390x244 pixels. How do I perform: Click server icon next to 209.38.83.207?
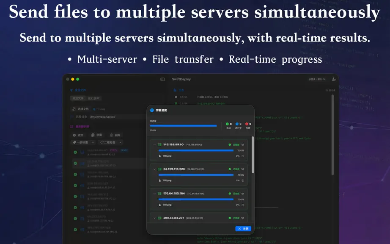(x=160, y=218)
